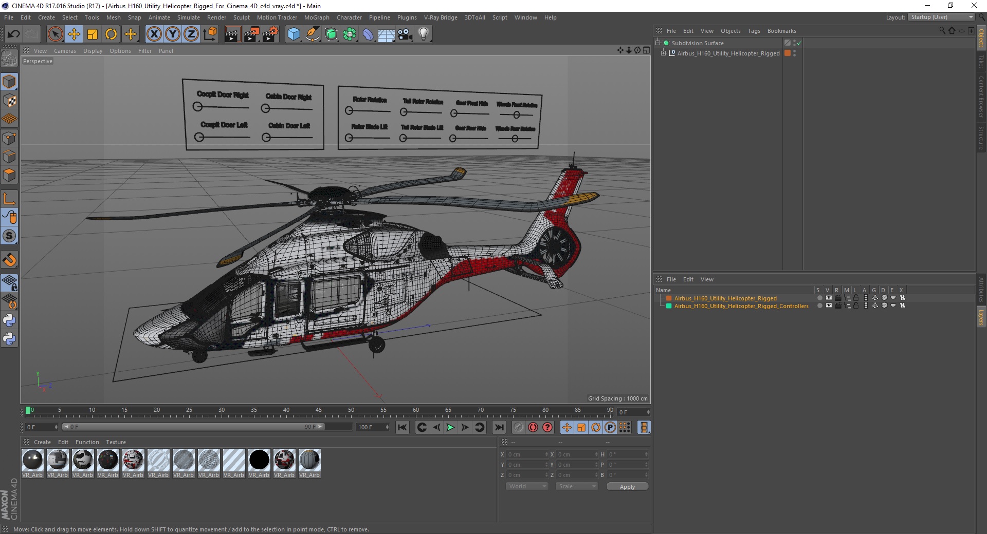This screenshot has height=534, width=987.
Task: Add a Light object
Action: 424,34
